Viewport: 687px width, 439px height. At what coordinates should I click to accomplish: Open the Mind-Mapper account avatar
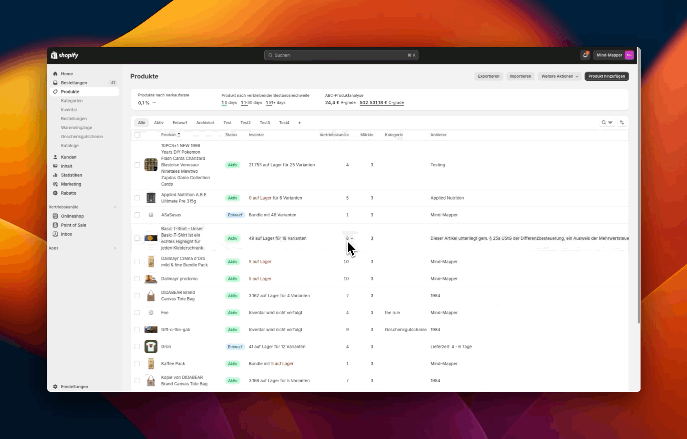tap(629, 55)
